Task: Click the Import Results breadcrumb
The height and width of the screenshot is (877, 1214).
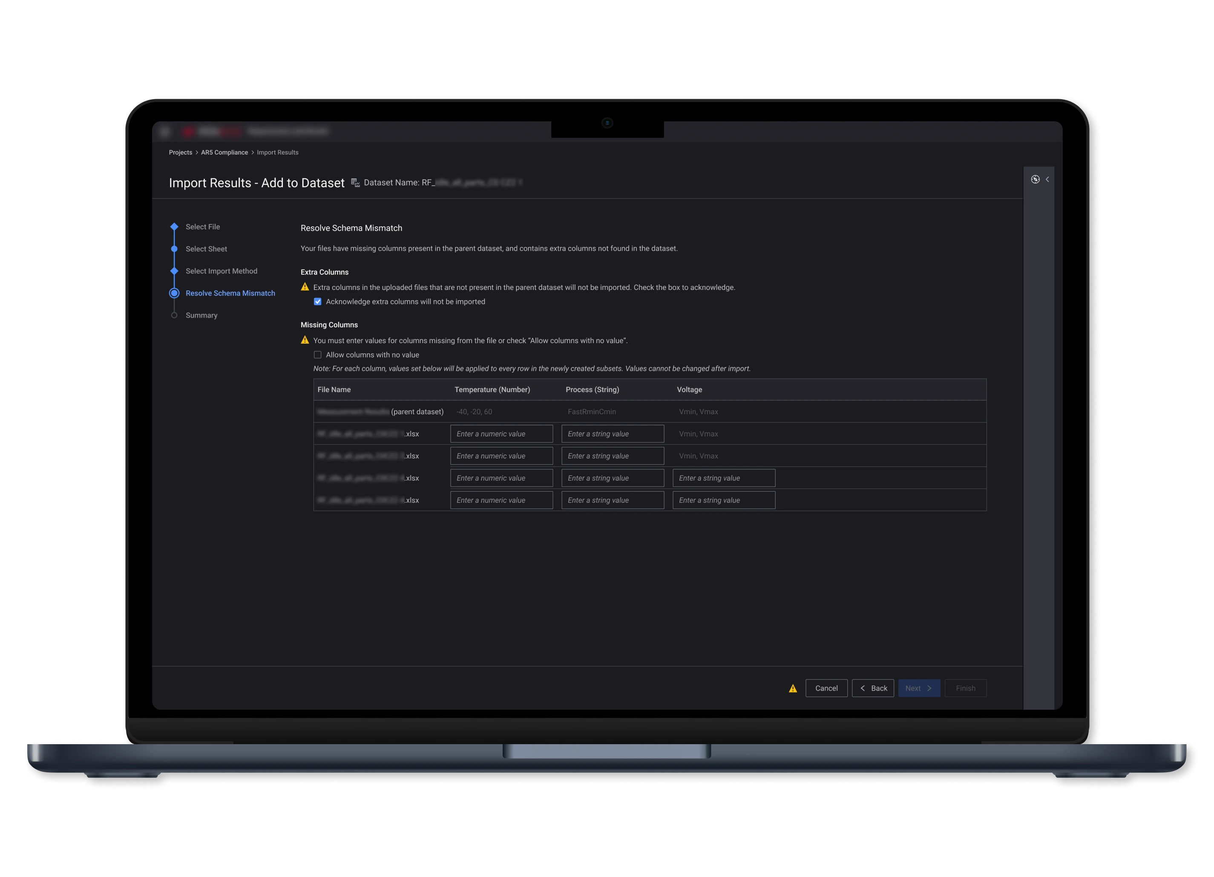Action: [x=277, y=152]
